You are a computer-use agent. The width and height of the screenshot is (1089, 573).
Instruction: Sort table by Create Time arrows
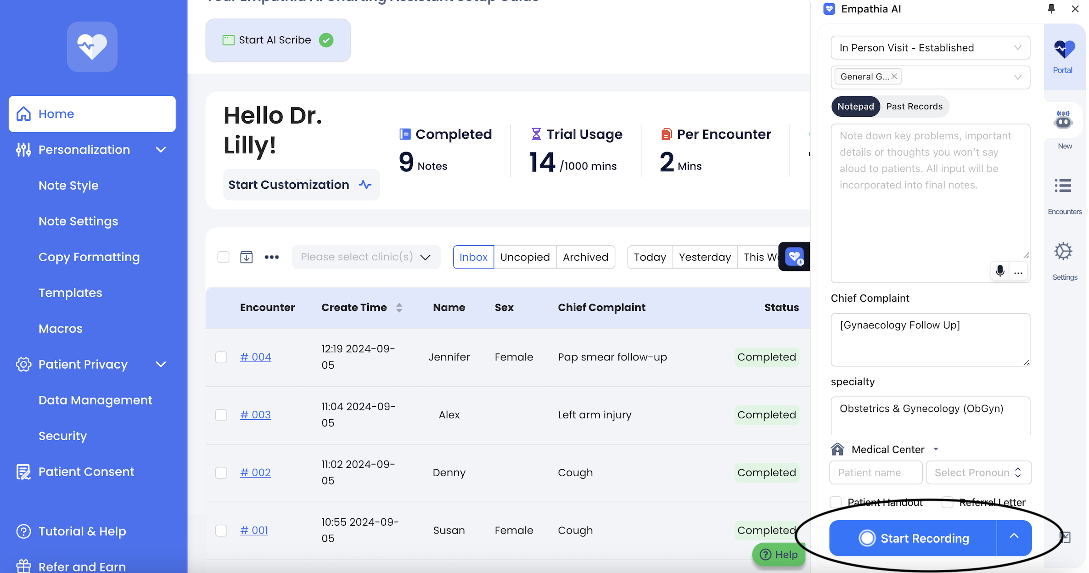[x=399, y=308]
